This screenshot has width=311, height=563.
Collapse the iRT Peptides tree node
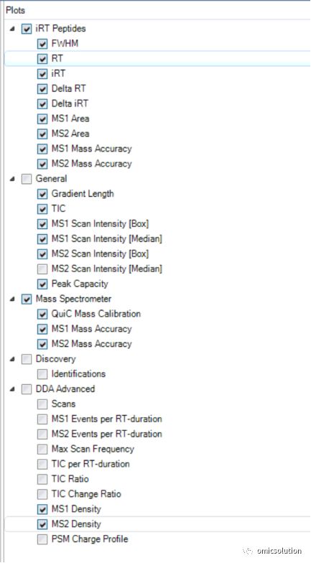click(x=13, y=29)
